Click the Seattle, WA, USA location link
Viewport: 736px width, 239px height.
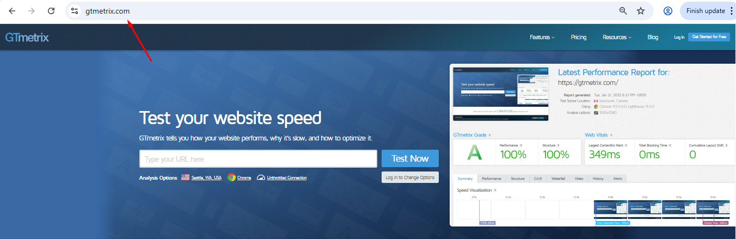click(206, 178)
